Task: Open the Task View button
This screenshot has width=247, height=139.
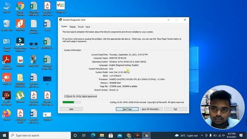Action: (x=84, y=136)
